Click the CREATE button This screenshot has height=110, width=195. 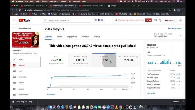coord(170,20)
